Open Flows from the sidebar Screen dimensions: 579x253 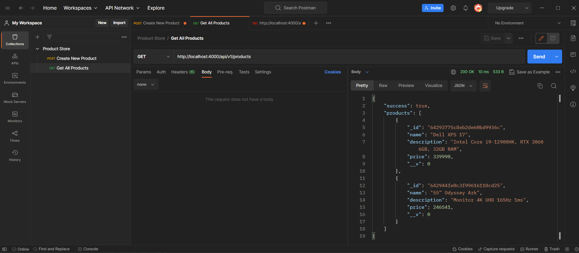tap(15, 136)
